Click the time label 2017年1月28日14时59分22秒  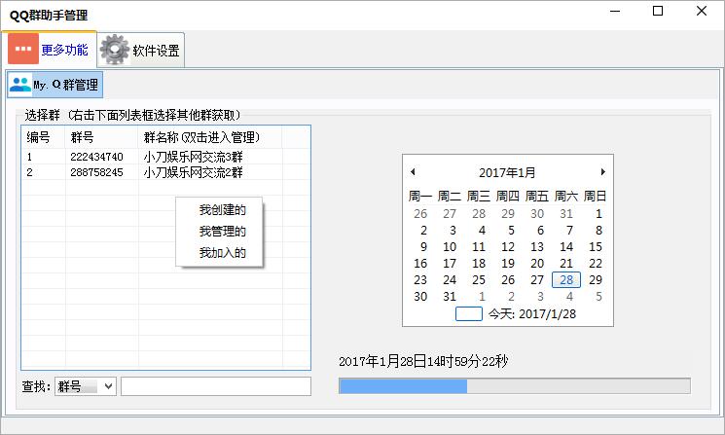pos(423,361)
